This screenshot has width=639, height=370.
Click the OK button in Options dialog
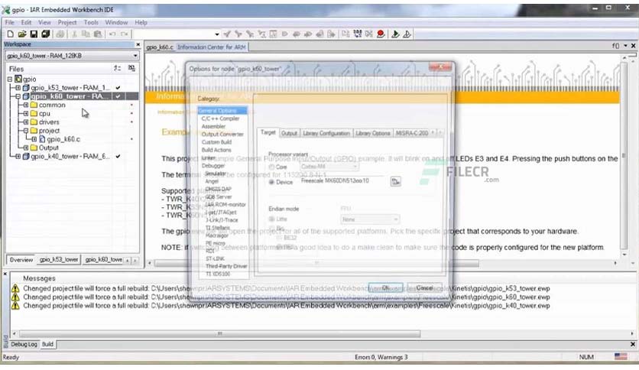pyautogui.click(x=385, y=287)
